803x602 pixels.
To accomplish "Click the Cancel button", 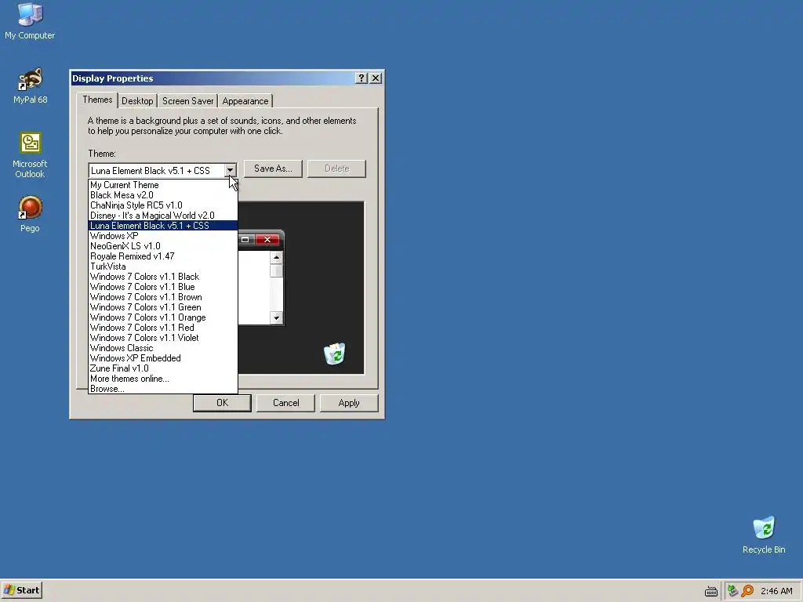I will pyautogui.click(x=285, y=403).
